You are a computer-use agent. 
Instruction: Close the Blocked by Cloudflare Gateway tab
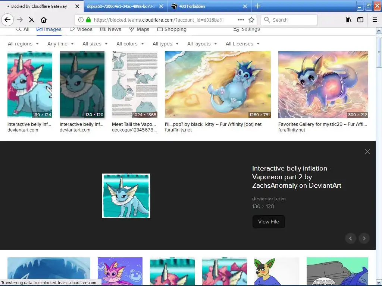77,6
